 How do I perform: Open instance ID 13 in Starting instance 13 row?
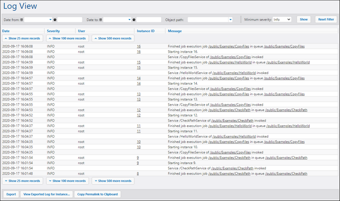coord(139,100)
